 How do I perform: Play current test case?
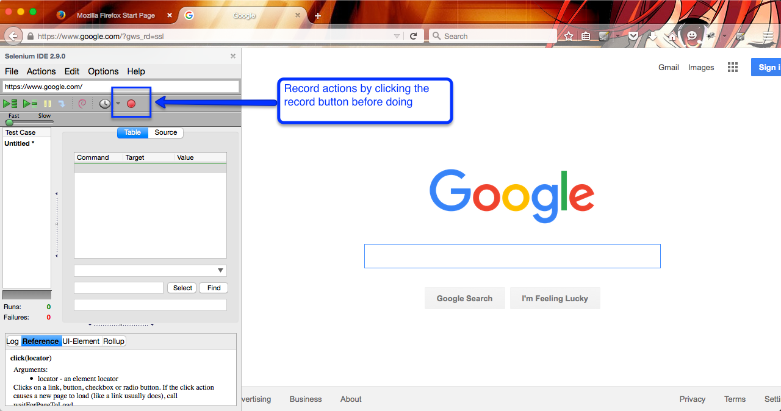pos(30,104)
